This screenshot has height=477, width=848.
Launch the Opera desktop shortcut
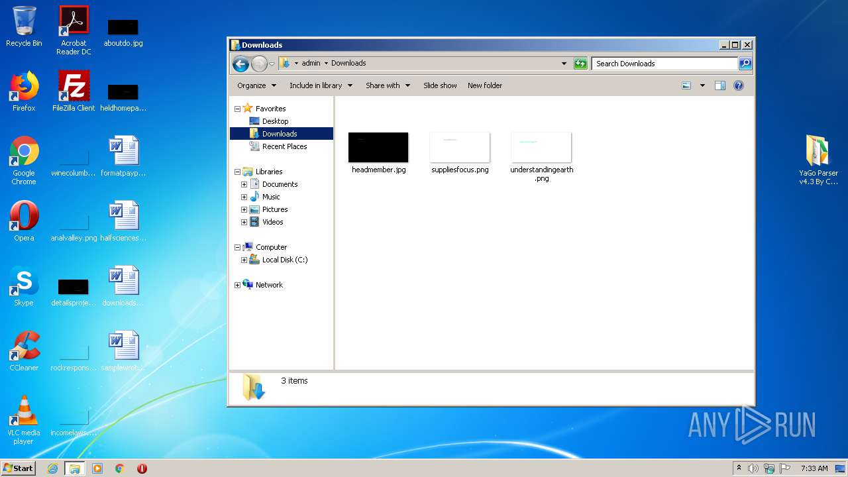24,221
